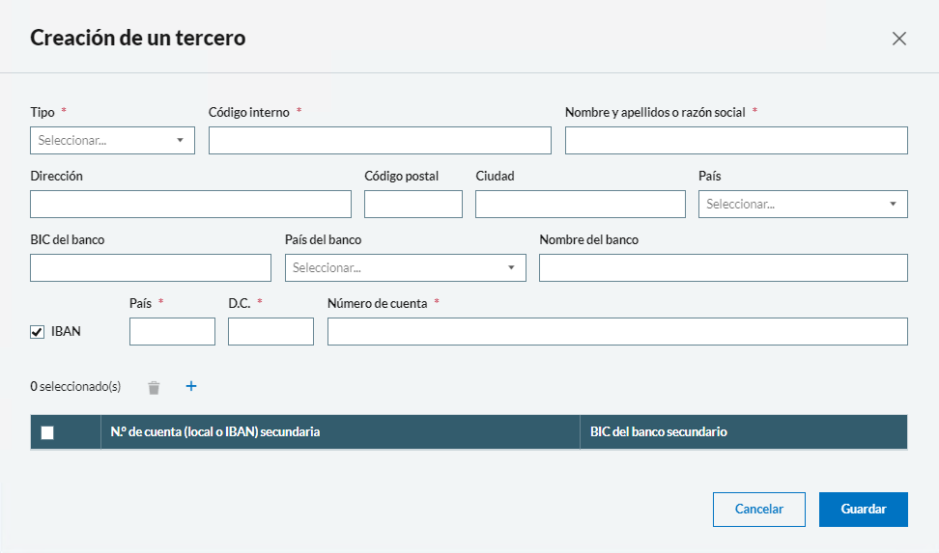Click the Cancelar button

[758, 509]
